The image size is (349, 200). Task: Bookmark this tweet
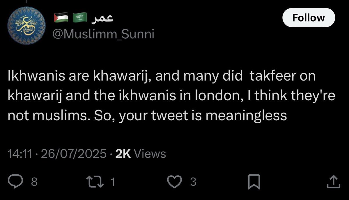pyautogui.click(x=254, y=182)
